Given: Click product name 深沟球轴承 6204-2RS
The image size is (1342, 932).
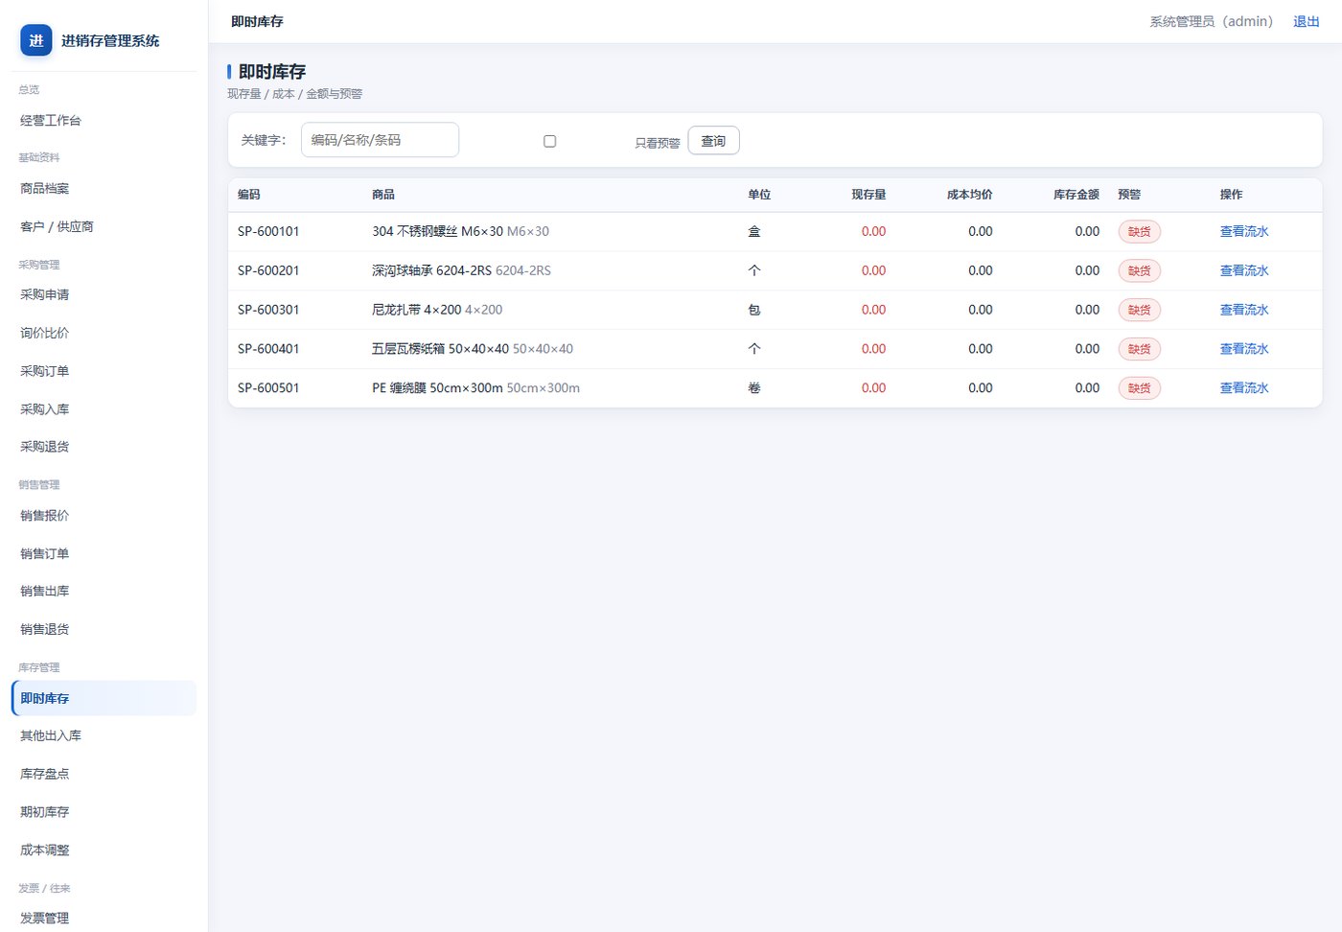Looking at the screenshot, I should pos(431,270).
